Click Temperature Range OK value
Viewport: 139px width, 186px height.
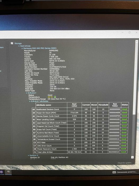tap(57, 99)
